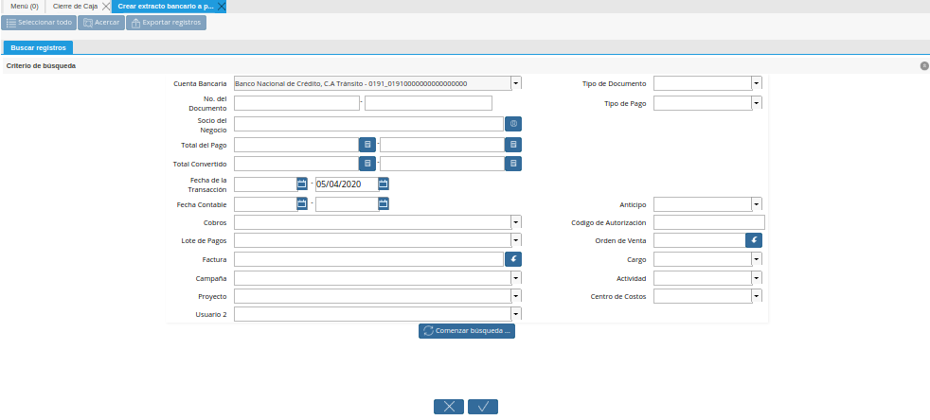Click Exportar registros toolbar button
This screenshot has height=420, width=930.
click(166, 23)
